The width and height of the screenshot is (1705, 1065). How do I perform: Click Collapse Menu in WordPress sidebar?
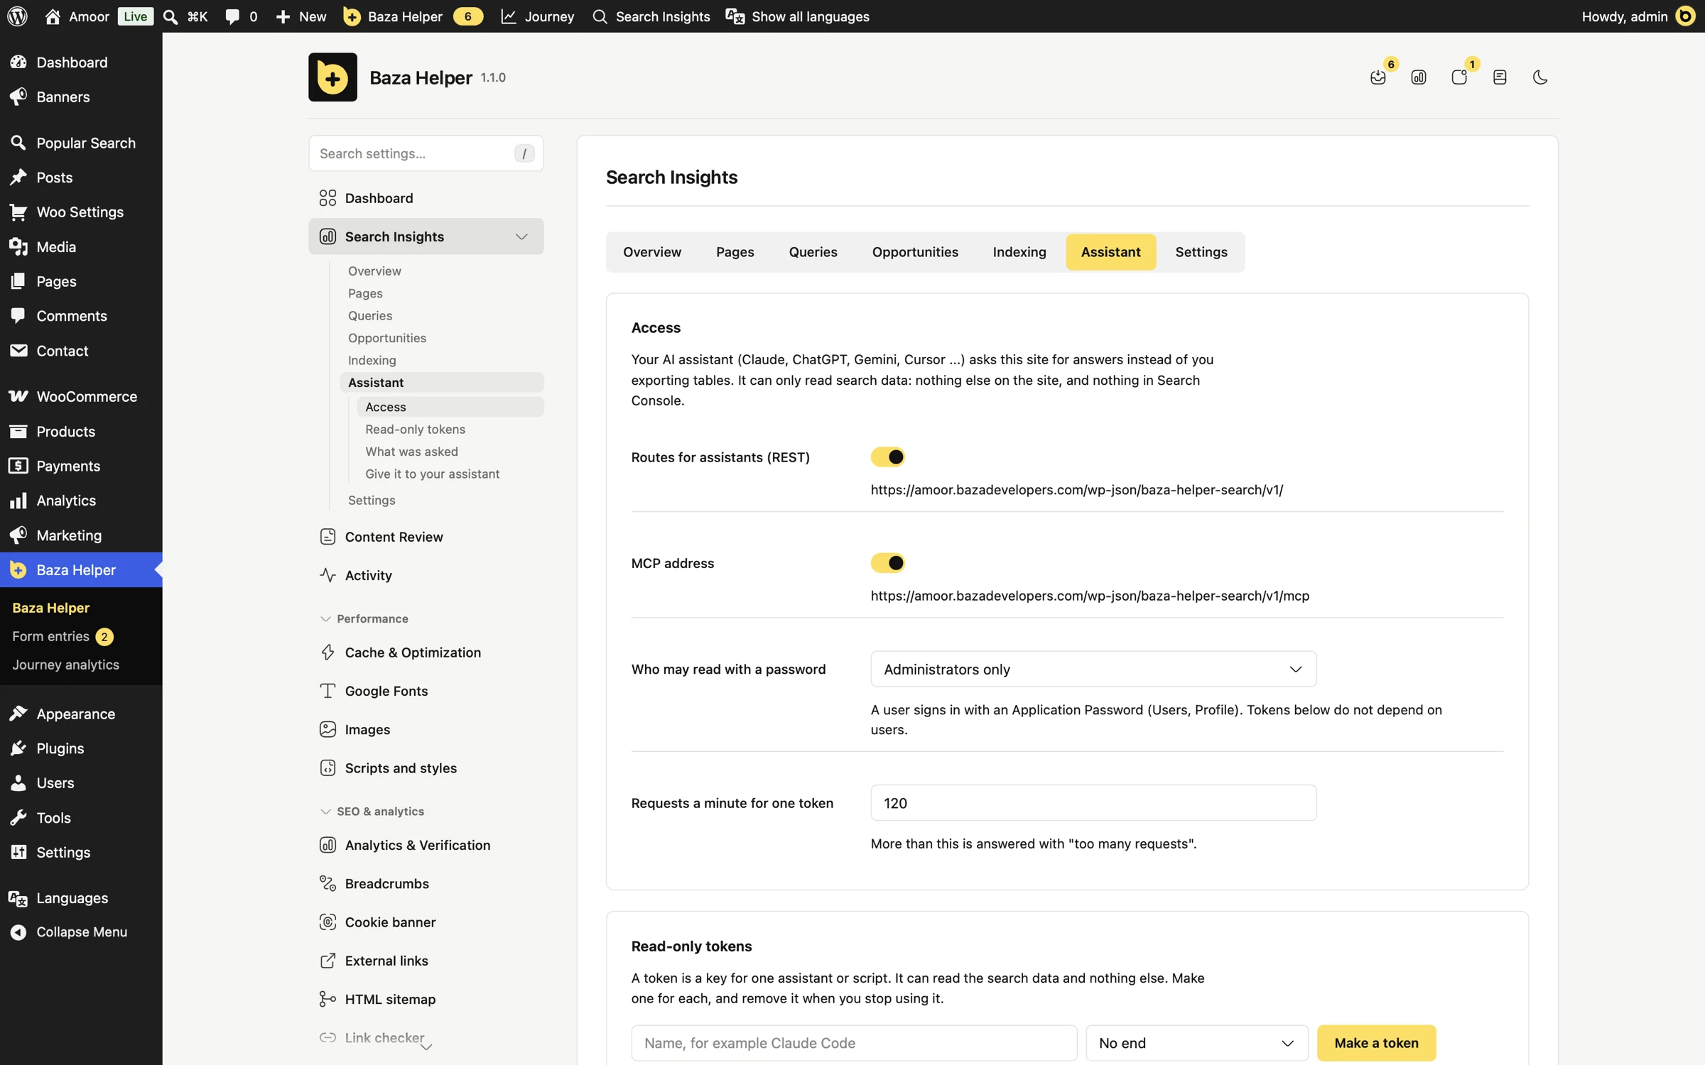pyautogui.click(x=81, y=932)
